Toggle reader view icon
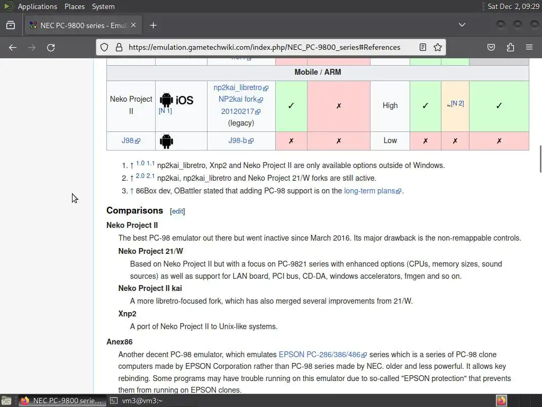Image resolution: width=542 pixels, height=407 pixels. click(422, 47)
